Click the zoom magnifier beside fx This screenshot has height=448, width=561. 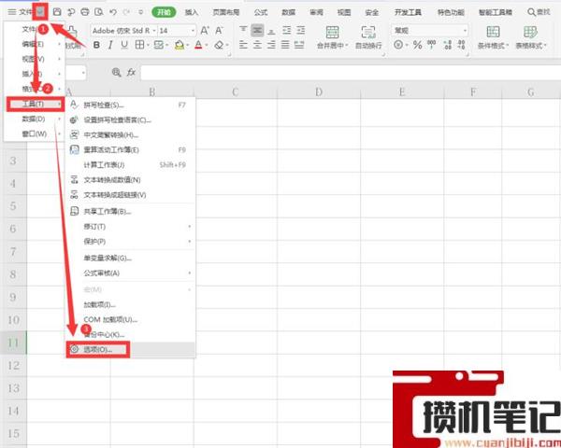pyautogui.click(x=116, y=73)
